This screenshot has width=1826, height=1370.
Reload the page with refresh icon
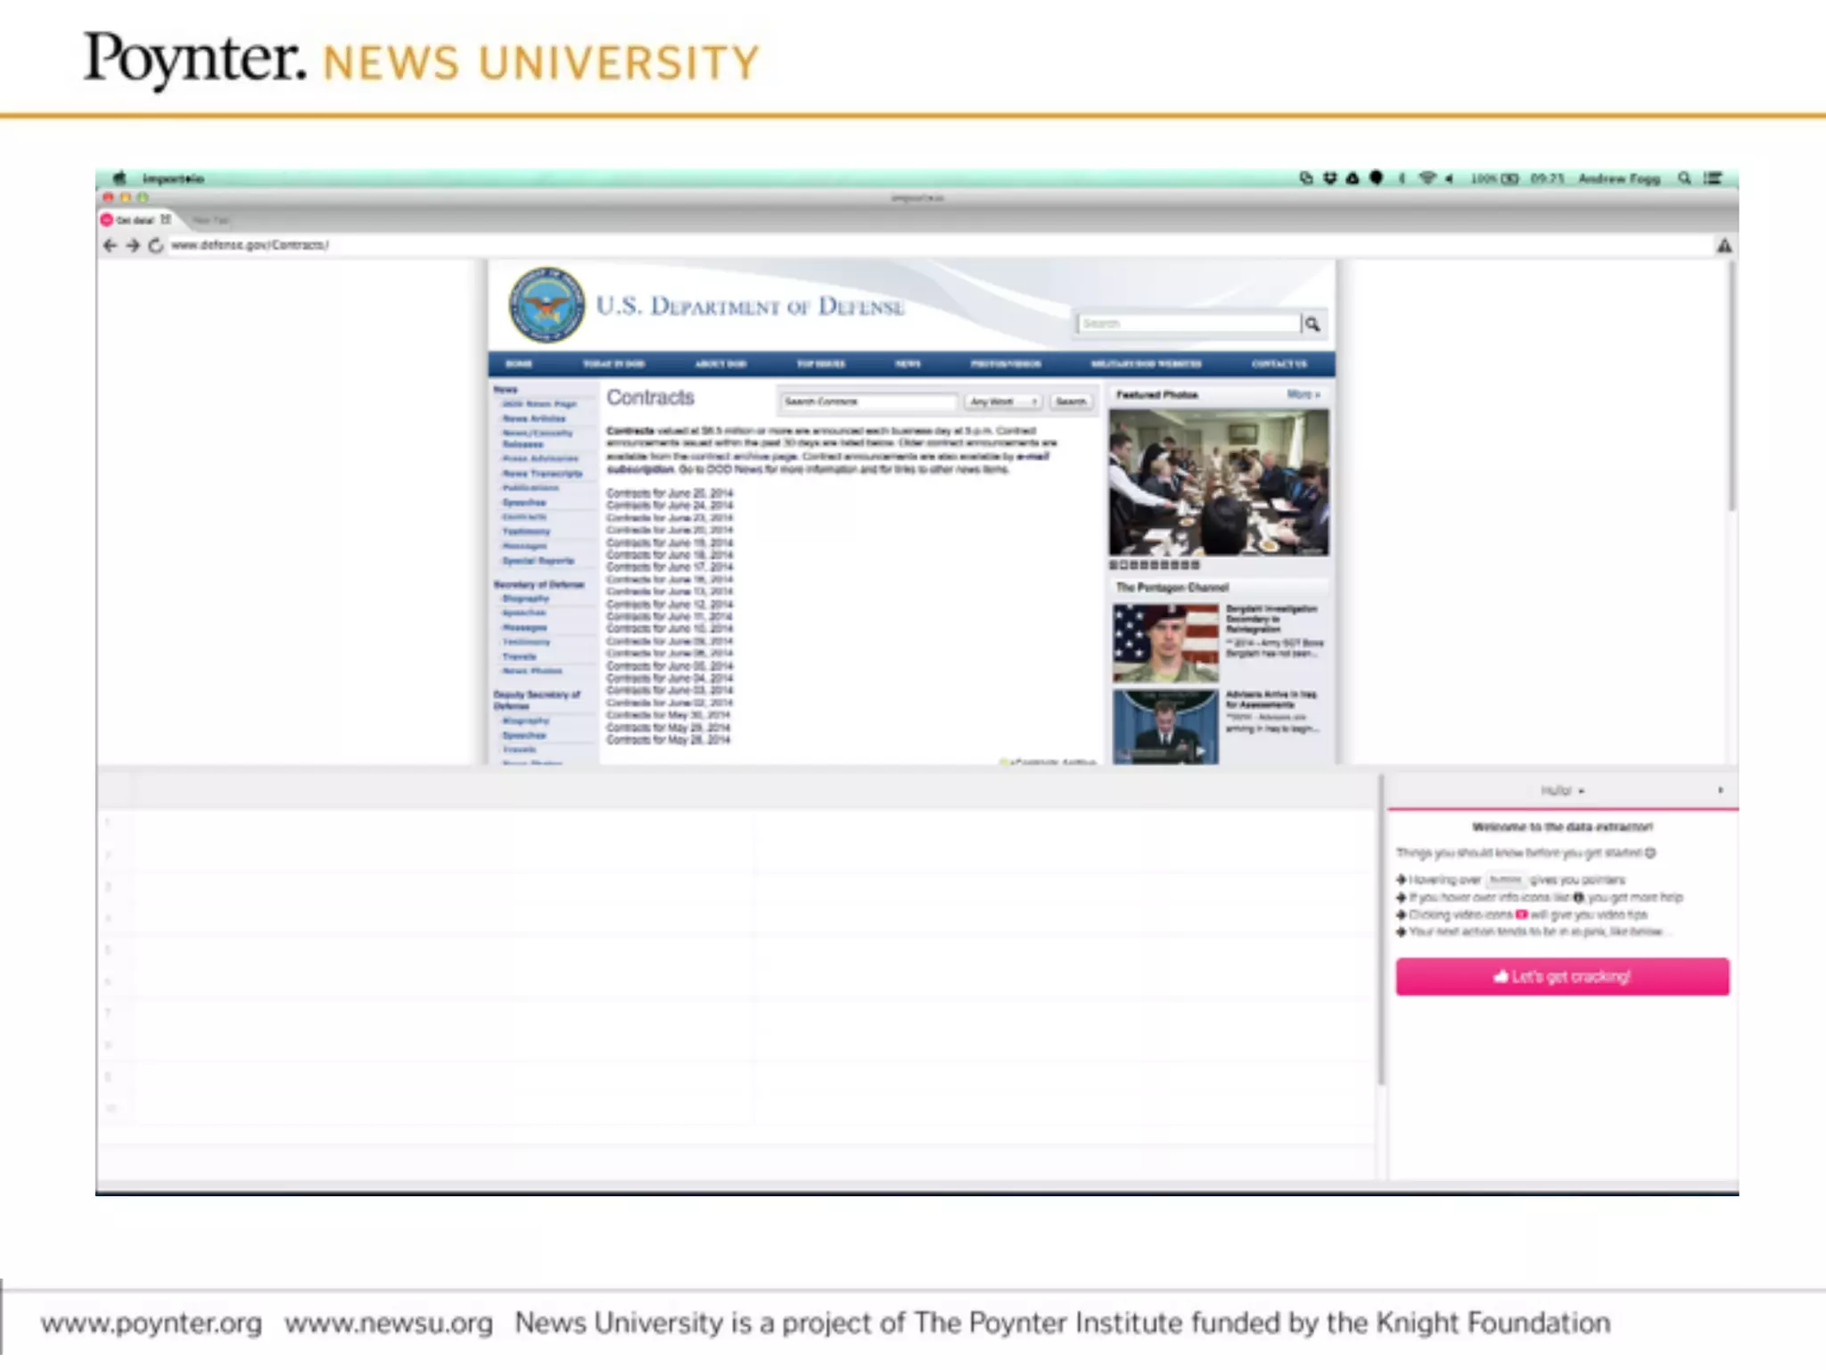(x=156, y=245)
